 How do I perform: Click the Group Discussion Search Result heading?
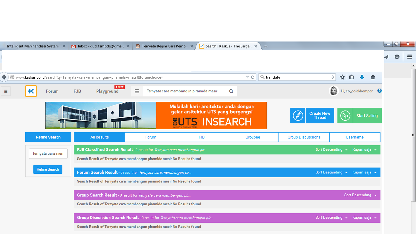pyautogui.click(x=108, y=218)
